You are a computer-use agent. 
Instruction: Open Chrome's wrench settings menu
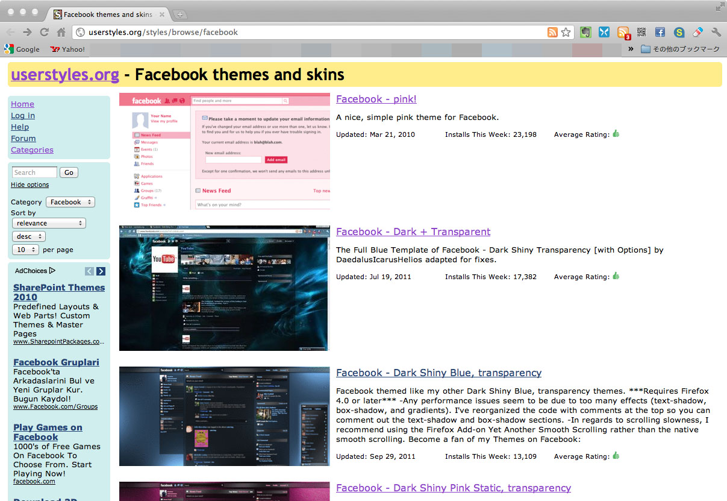click(716, 33)
